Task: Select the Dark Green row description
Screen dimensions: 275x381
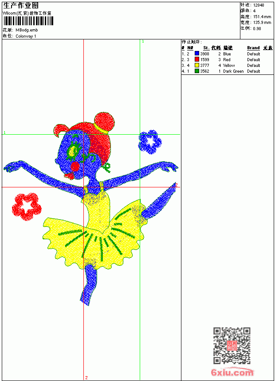Action: [233, 71]
